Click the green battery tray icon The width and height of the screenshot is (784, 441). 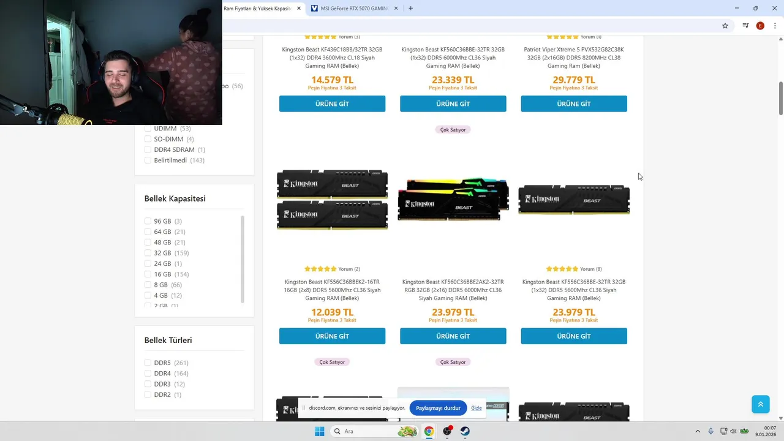[x=744, y=431]
